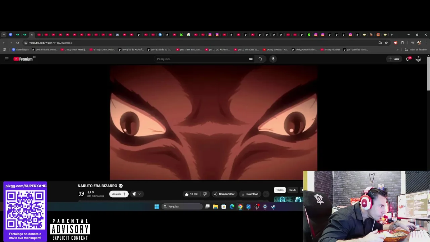Open the Chrome apps grid shortcut
Image resolution: width=430 pixels, height=242 pixels.
point(5,50)
